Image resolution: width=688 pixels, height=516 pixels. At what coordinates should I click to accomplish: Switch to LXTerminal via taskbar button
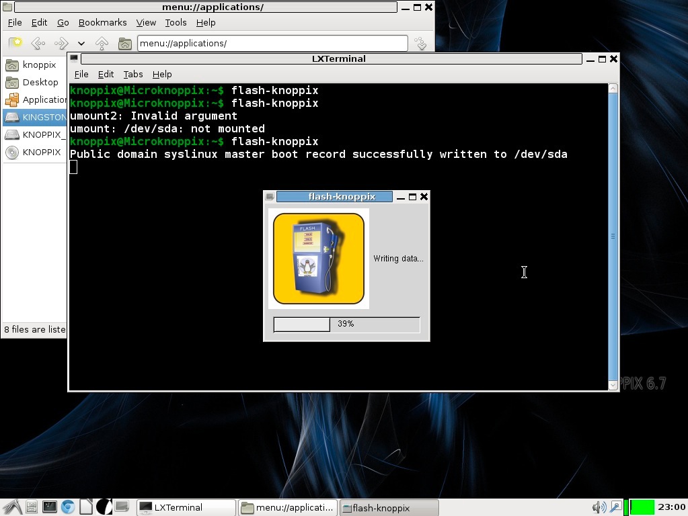click(x=186, y=508)
